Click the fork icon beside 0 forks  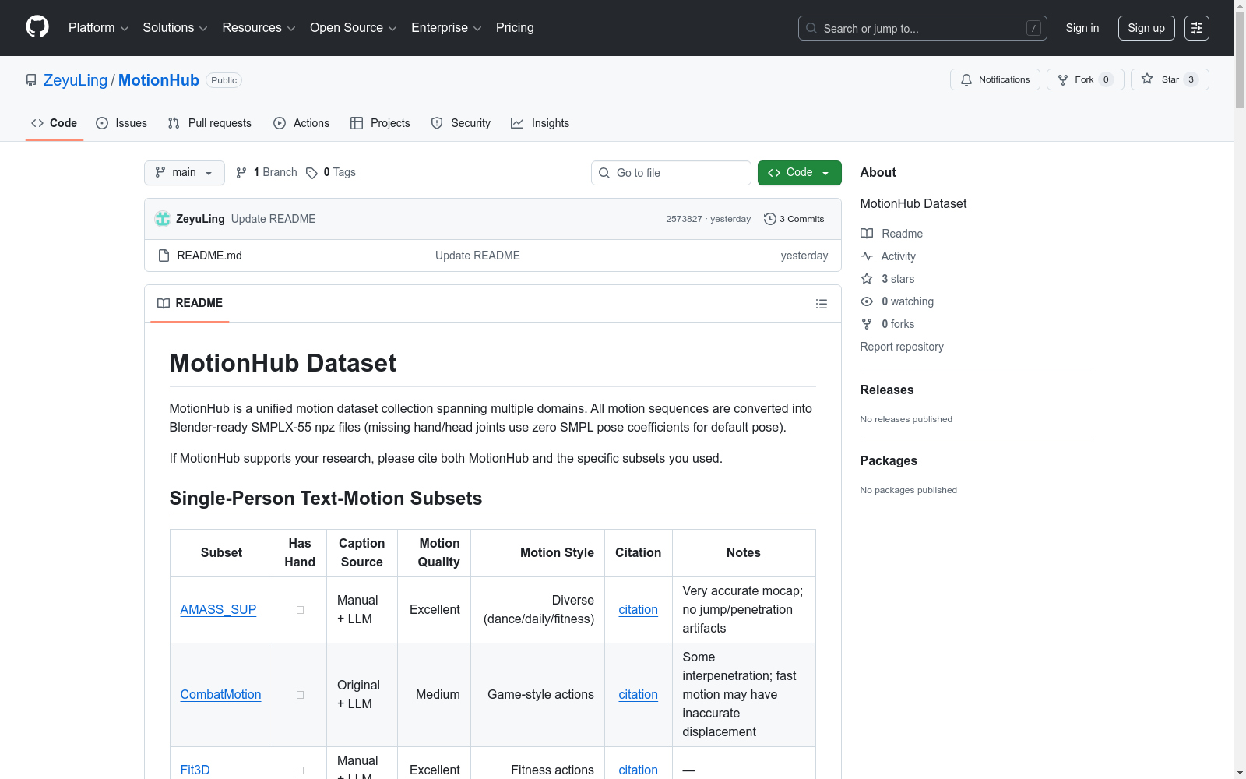click(x=867, y=324)
